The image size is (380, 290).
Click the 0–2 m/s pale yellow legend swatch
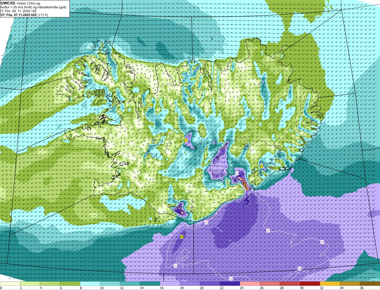tap(10, 283)
